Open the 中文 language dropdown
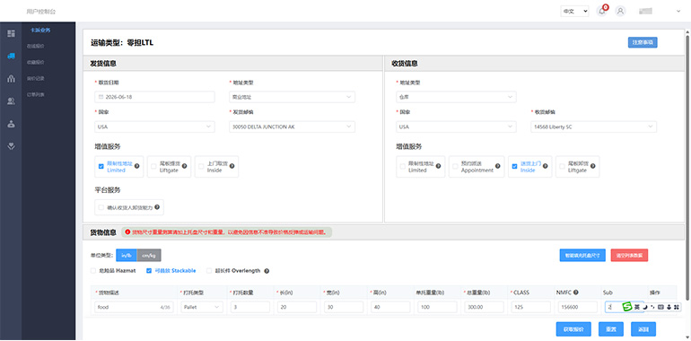The width and height of the screenshot is (691, 341). (574, 12)
